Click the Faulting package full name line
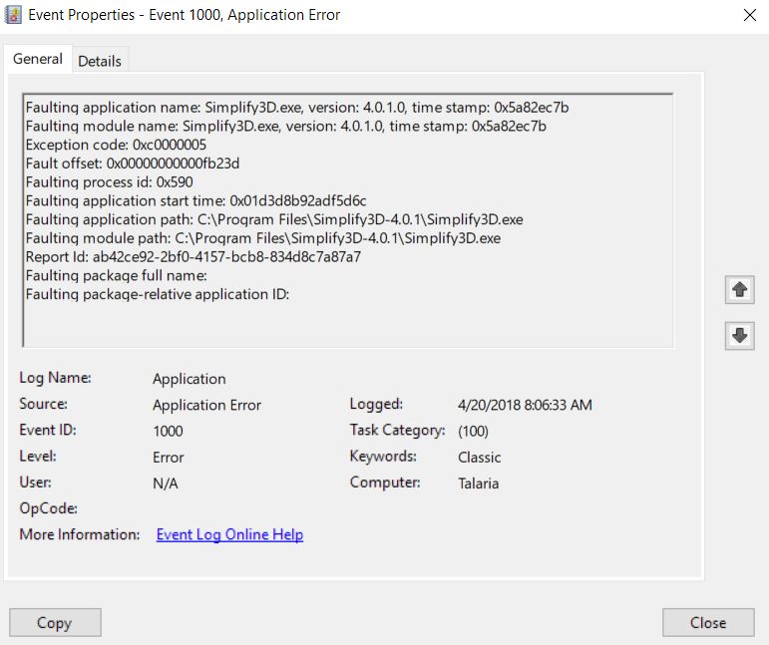 pyautogui.click(x=117, y=275)
